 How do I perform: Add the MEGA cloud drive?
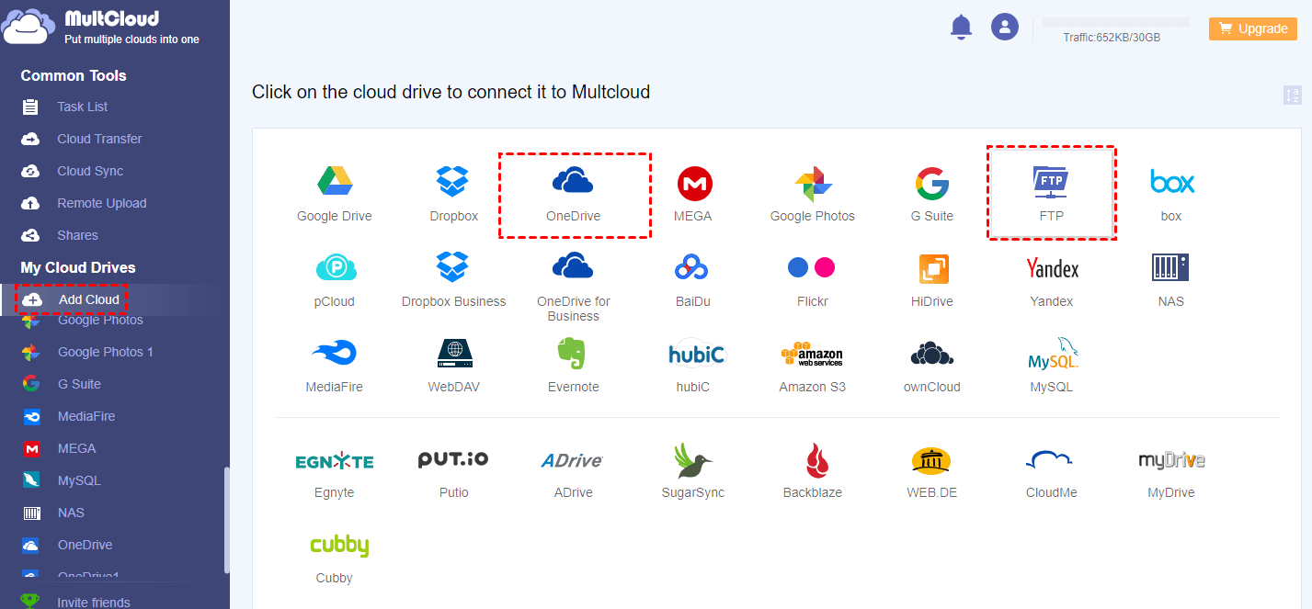[x=695, y=184]
